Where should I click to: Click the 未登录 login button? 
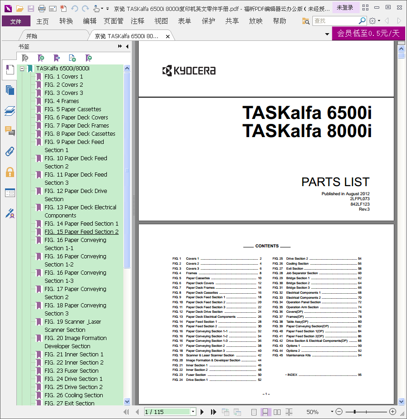(x=345, y=8)
